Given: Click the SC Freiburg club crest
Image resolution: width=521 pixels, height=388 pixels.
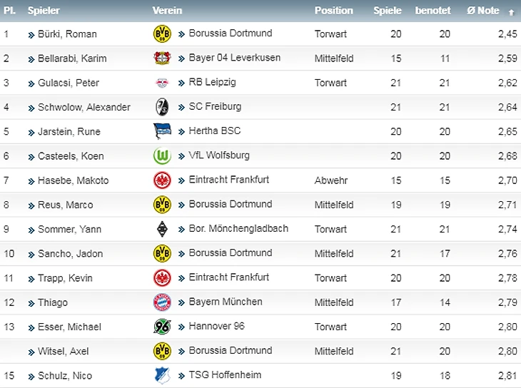Looking at the screenshot, I should pyautogui.click(x=162, y=107).
